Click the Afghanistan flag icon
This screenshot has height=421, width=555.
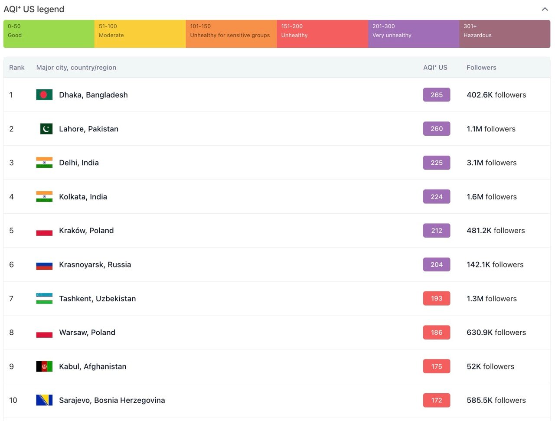(x=44, y=366)
